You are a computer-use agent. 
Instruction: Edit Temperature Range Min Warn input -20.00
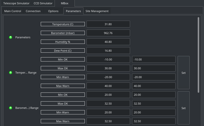[154, 77]
